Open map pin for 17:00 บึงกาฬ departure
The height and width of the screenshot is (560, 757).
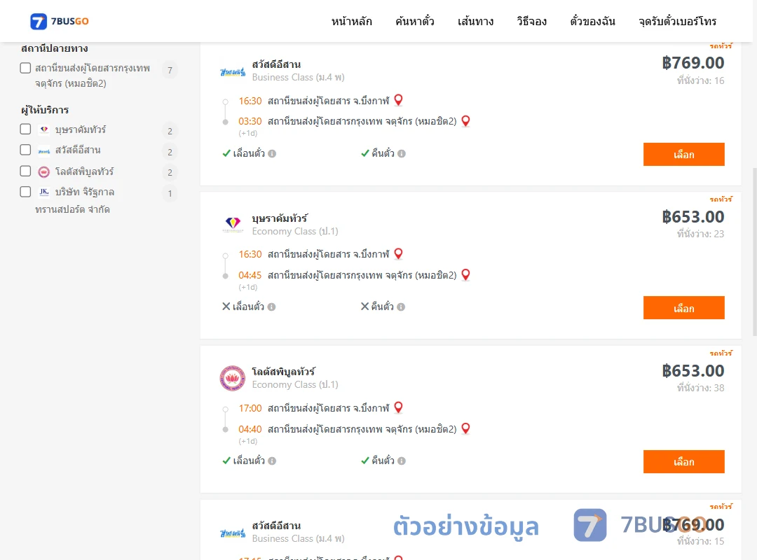coord(398,407)
